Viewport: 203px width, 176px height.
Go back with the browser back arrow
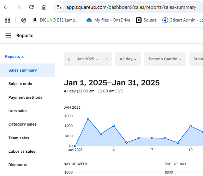pyautogui.click(x=6, y=7)
